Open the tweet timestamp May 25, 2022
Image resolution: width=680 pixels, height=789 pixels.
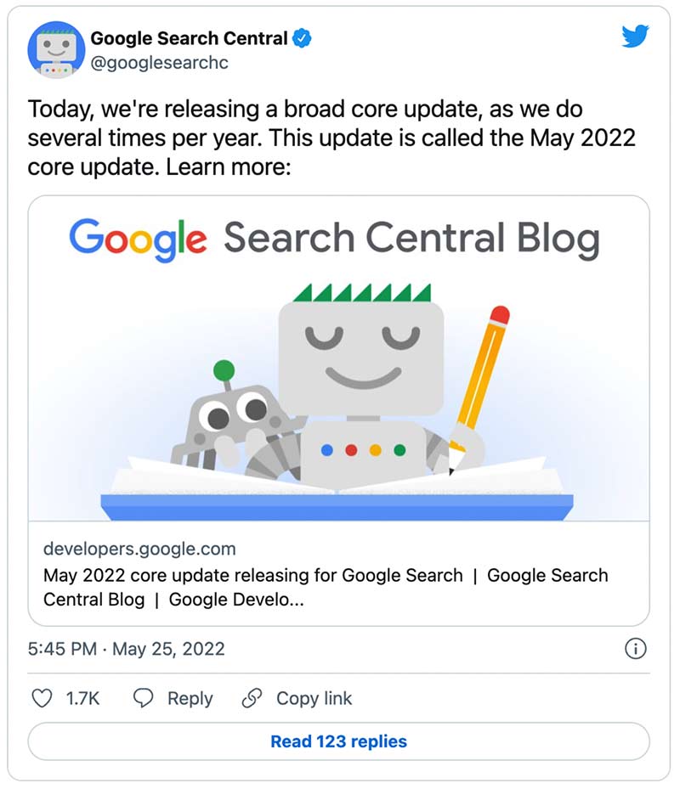[127, 648]
